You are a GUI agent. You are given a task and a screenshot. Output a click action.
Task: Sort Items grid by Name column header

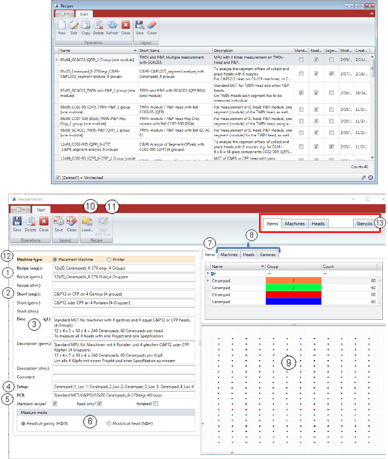238,266
